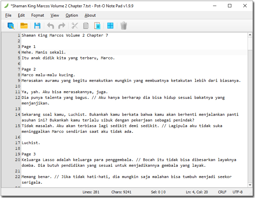
Task: Open the Format menu
Action: click(x=38, y=15)
